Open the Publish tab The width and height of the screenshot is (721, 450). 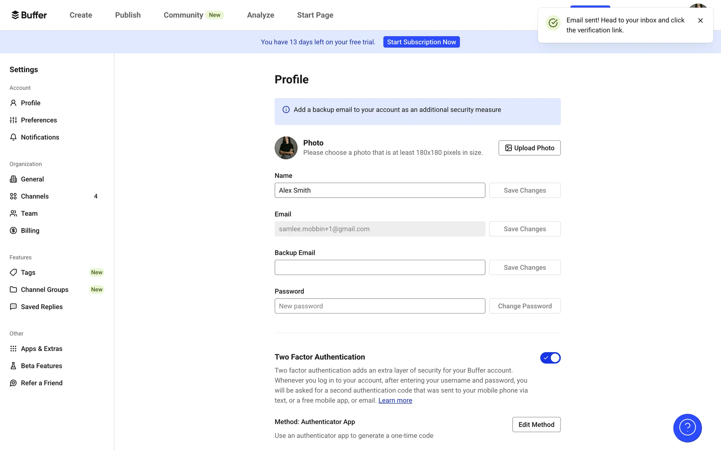[x=128, y=15]
